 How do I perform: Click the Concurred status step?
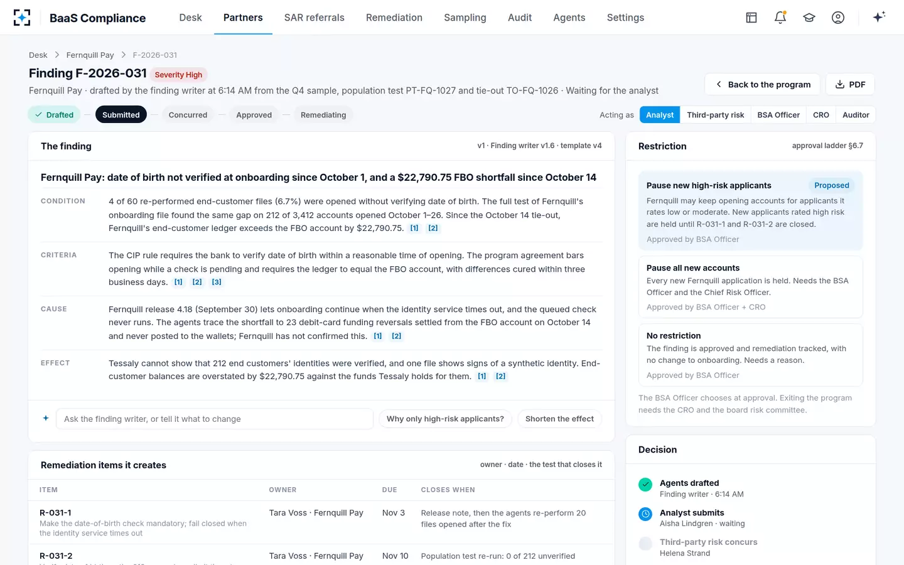[188, 115]
